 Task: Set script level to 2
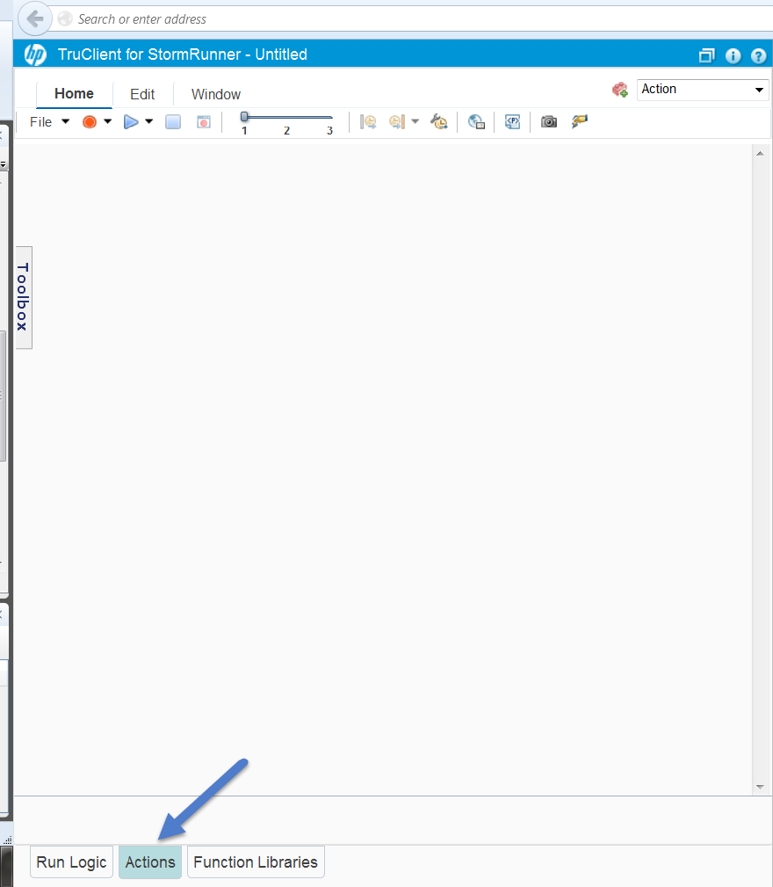tap(286, 131)
